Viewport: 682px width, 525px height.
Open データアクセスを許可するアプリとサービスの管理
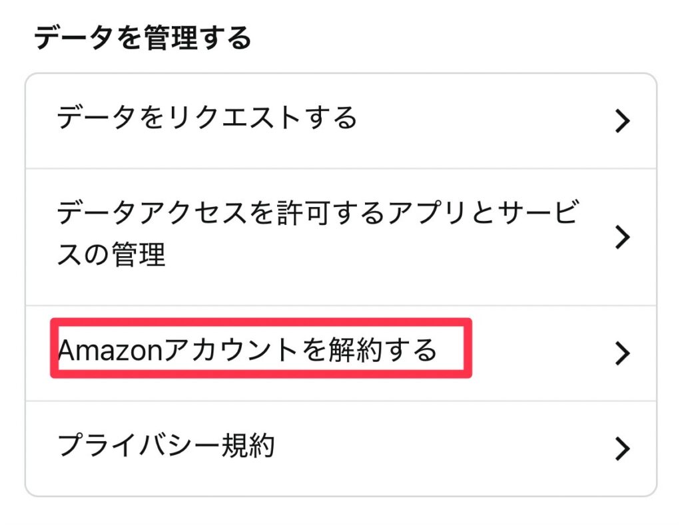click(x=316, y=236)
